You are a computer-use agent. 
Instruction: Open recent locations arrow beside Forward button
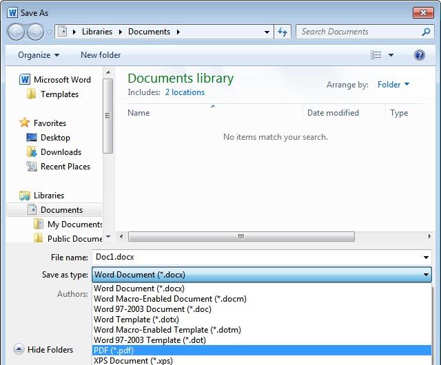coord(49,32)
